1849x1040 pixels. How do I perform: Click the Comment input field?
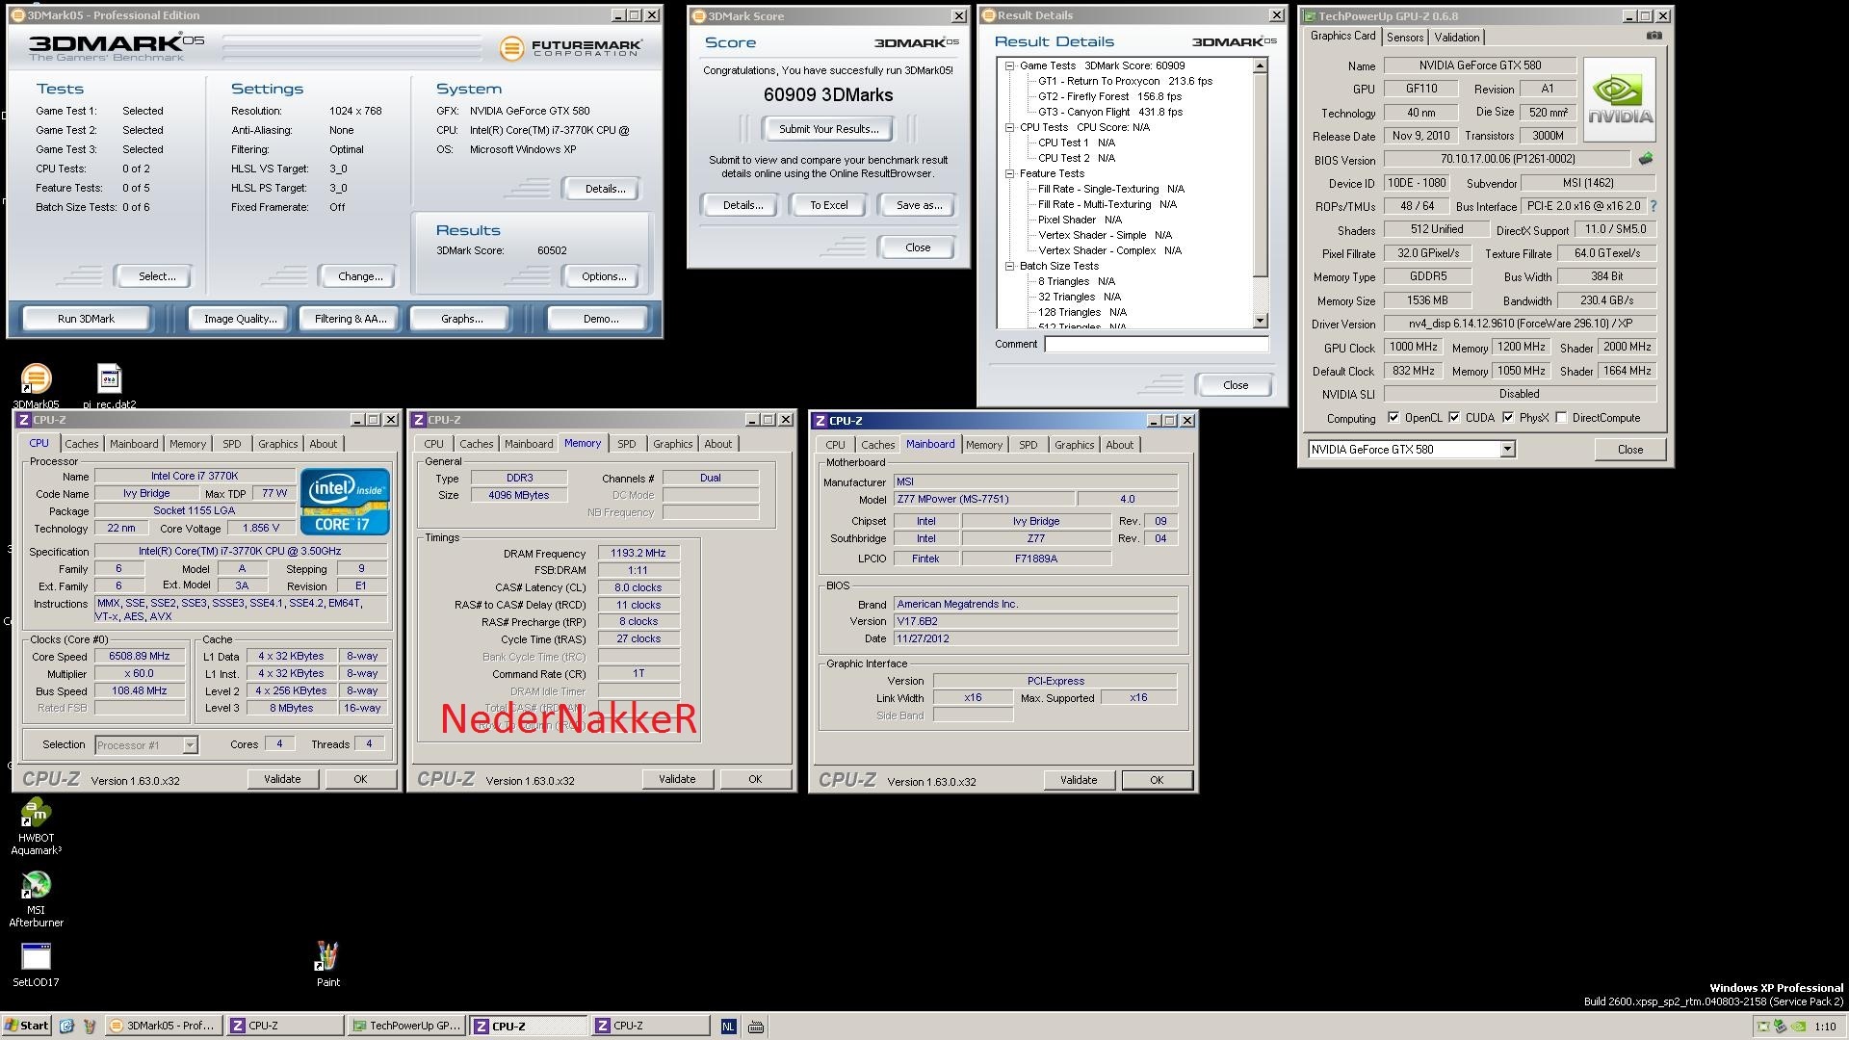[x=1156, y=344]
